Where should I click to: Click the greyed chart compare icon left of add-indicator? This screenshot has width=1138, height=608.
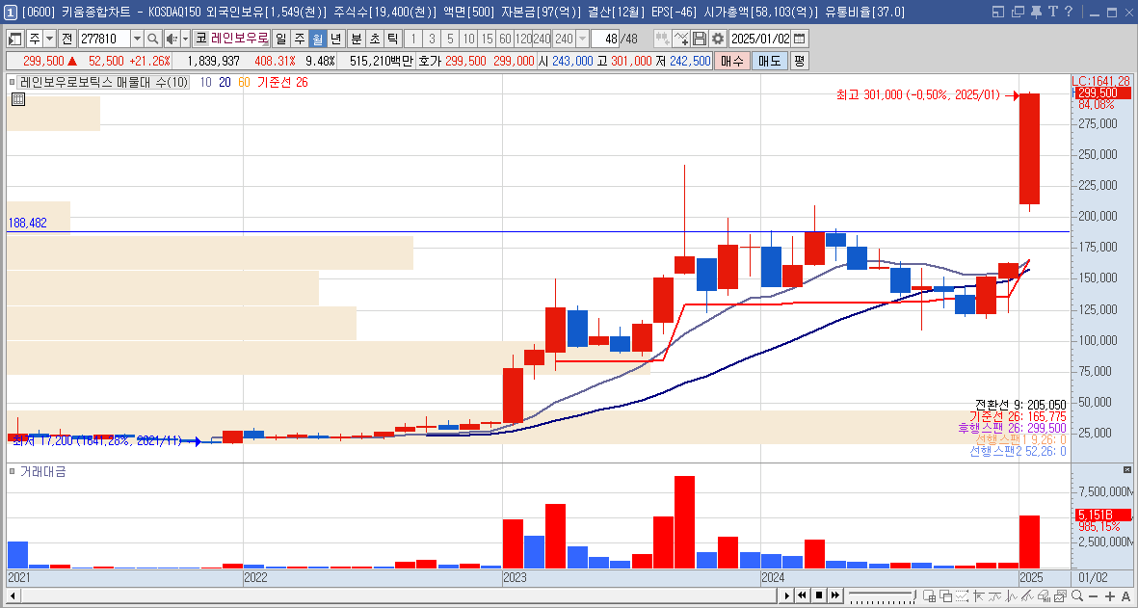[x=662, y=39]
